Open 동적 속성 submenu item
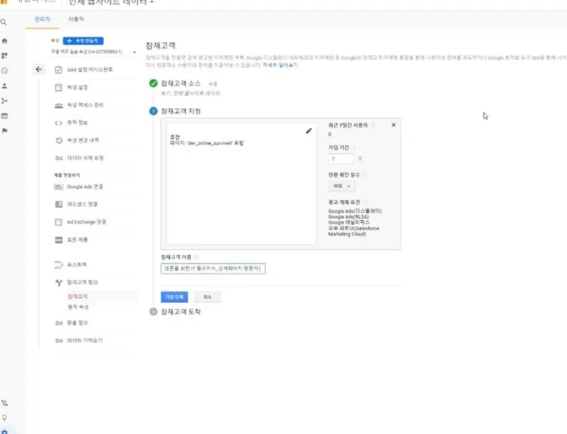 click(x=78, y=307)
